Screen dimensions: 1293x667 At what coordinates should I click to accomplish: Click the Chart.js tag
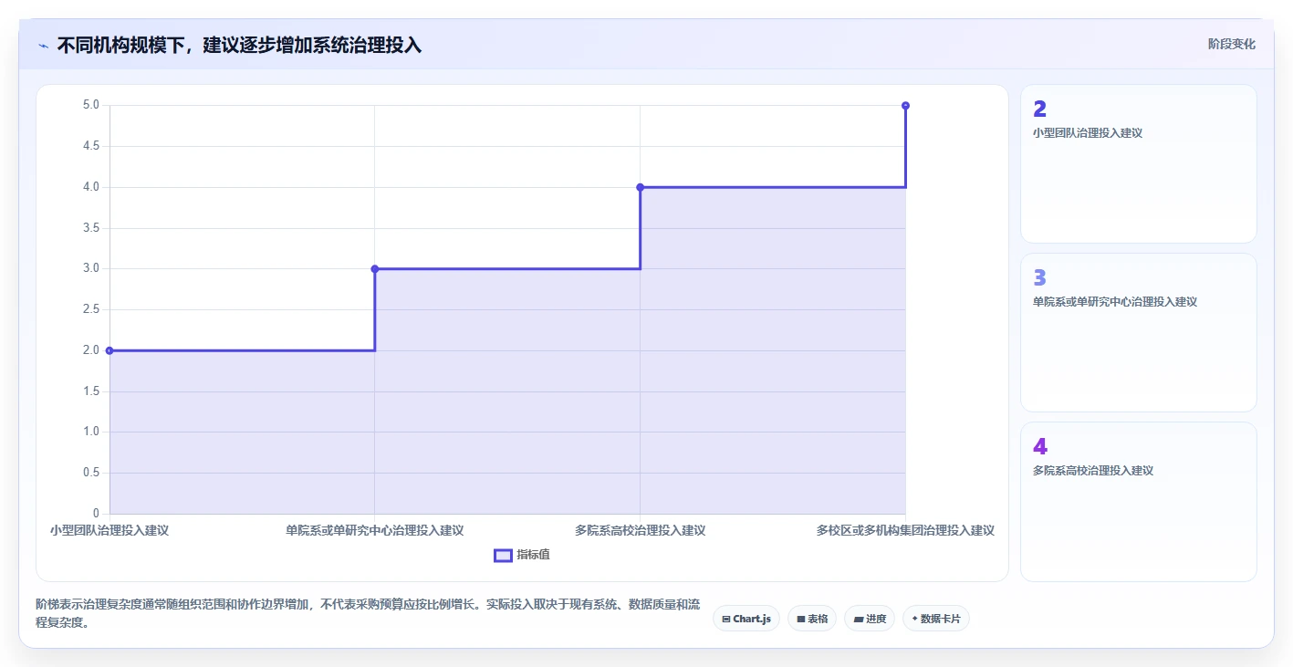click(x=746, y=619)
